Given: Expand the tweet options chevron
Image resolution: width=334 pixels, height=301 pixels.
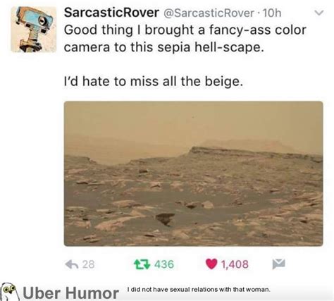Looking at the screenshot, I should tap(319, 13).
